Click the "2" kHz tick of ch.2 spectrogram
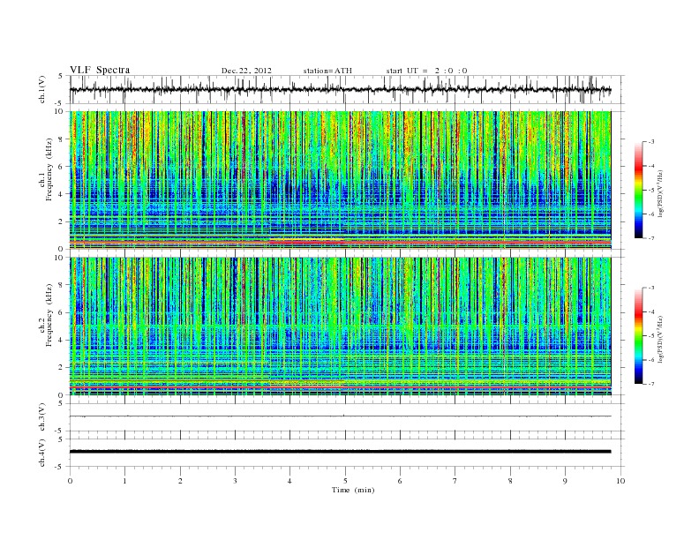 pos(61,368)
